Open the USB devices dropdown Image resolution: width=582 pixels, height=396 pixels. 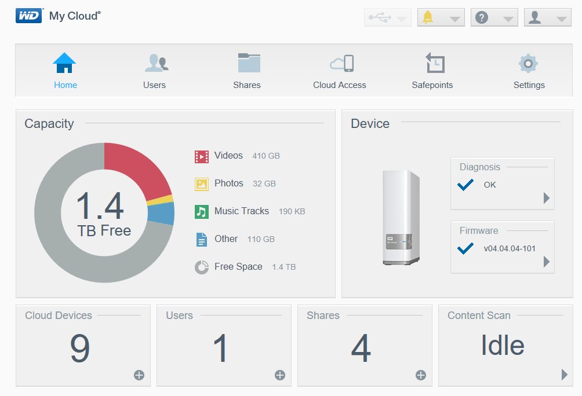[x=388, y=17]
